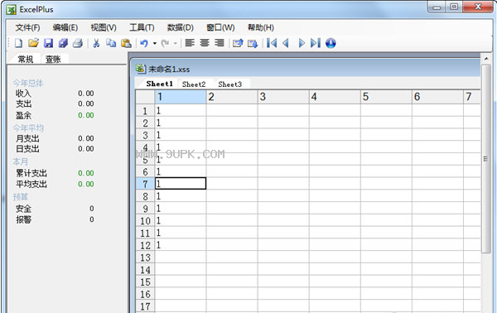Select row header 17
The image size is (497, 313).
click(x=145, y=306)
